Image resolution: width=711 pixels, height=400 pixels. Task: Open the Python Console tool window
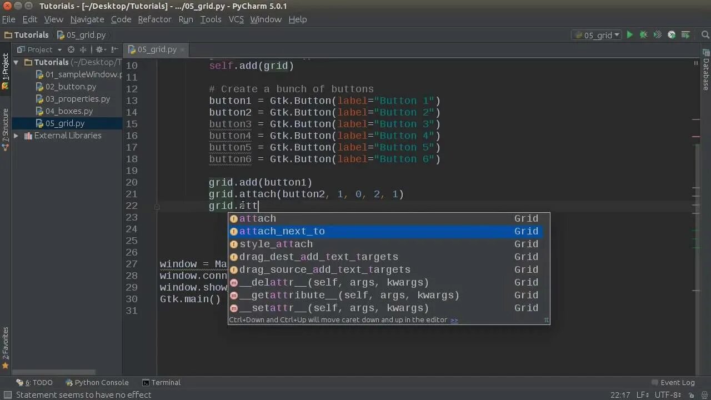97,382
